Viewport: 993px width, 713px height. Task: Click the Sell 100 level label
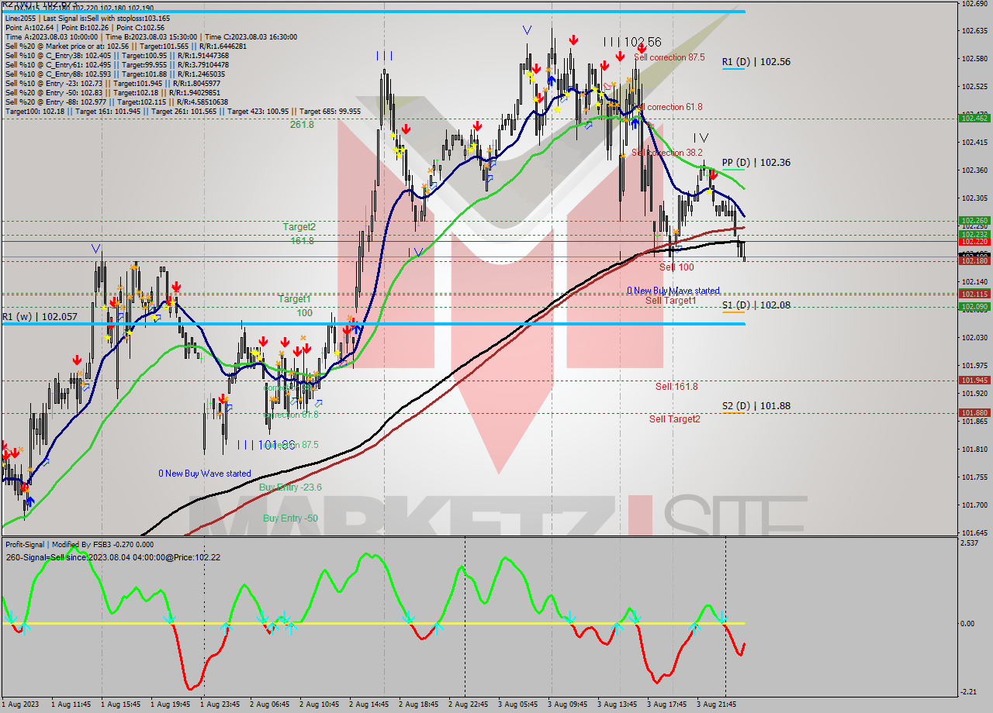(676, 267)
